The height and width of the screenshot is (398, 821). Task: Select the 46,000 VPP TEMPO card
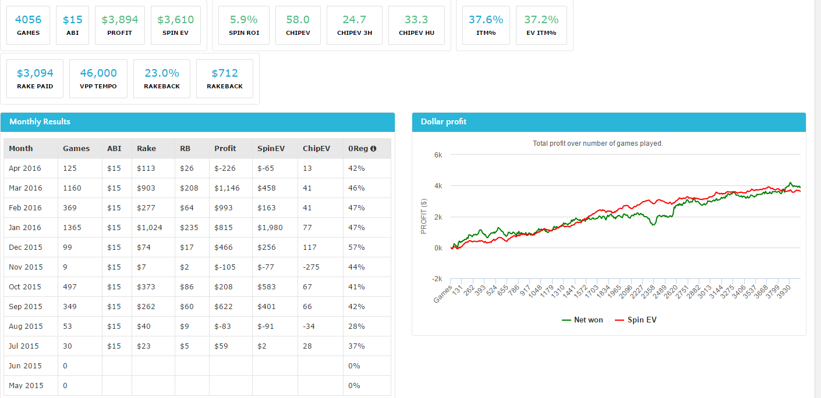click(98, 78)
